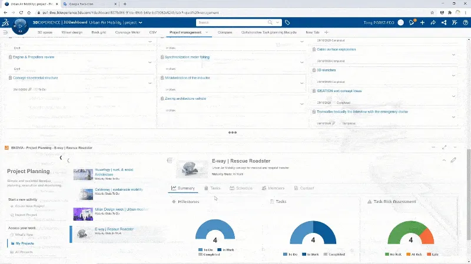Open Project management tab dropdown arrow
The width and height of the screenshot is (471, 264).
click(x=206, y=32)
